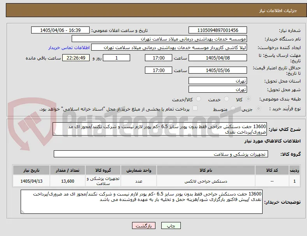Click the quantity cell 13,600
Screen dimensions: 307x236
coord(67,181)
